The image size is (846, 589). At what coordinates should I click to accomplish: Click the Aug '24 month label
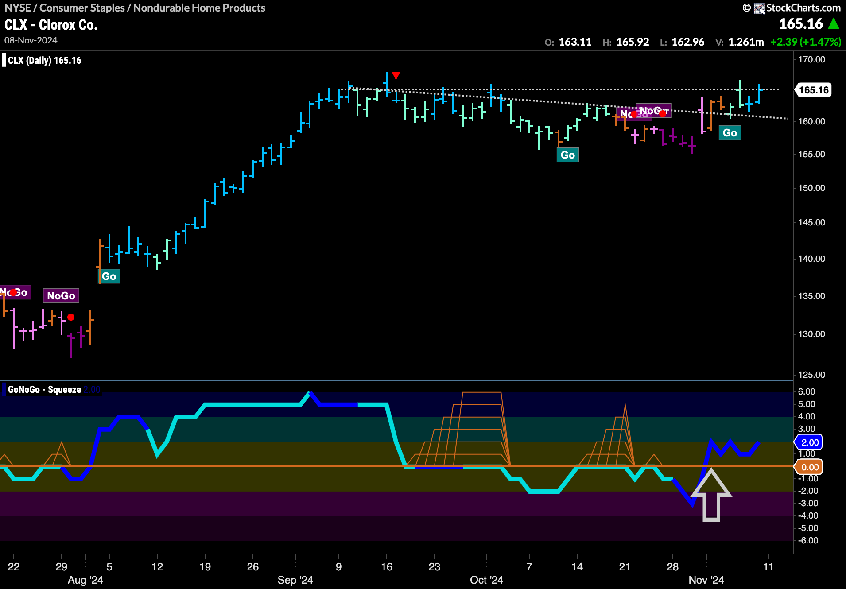(x=85, y=580)
